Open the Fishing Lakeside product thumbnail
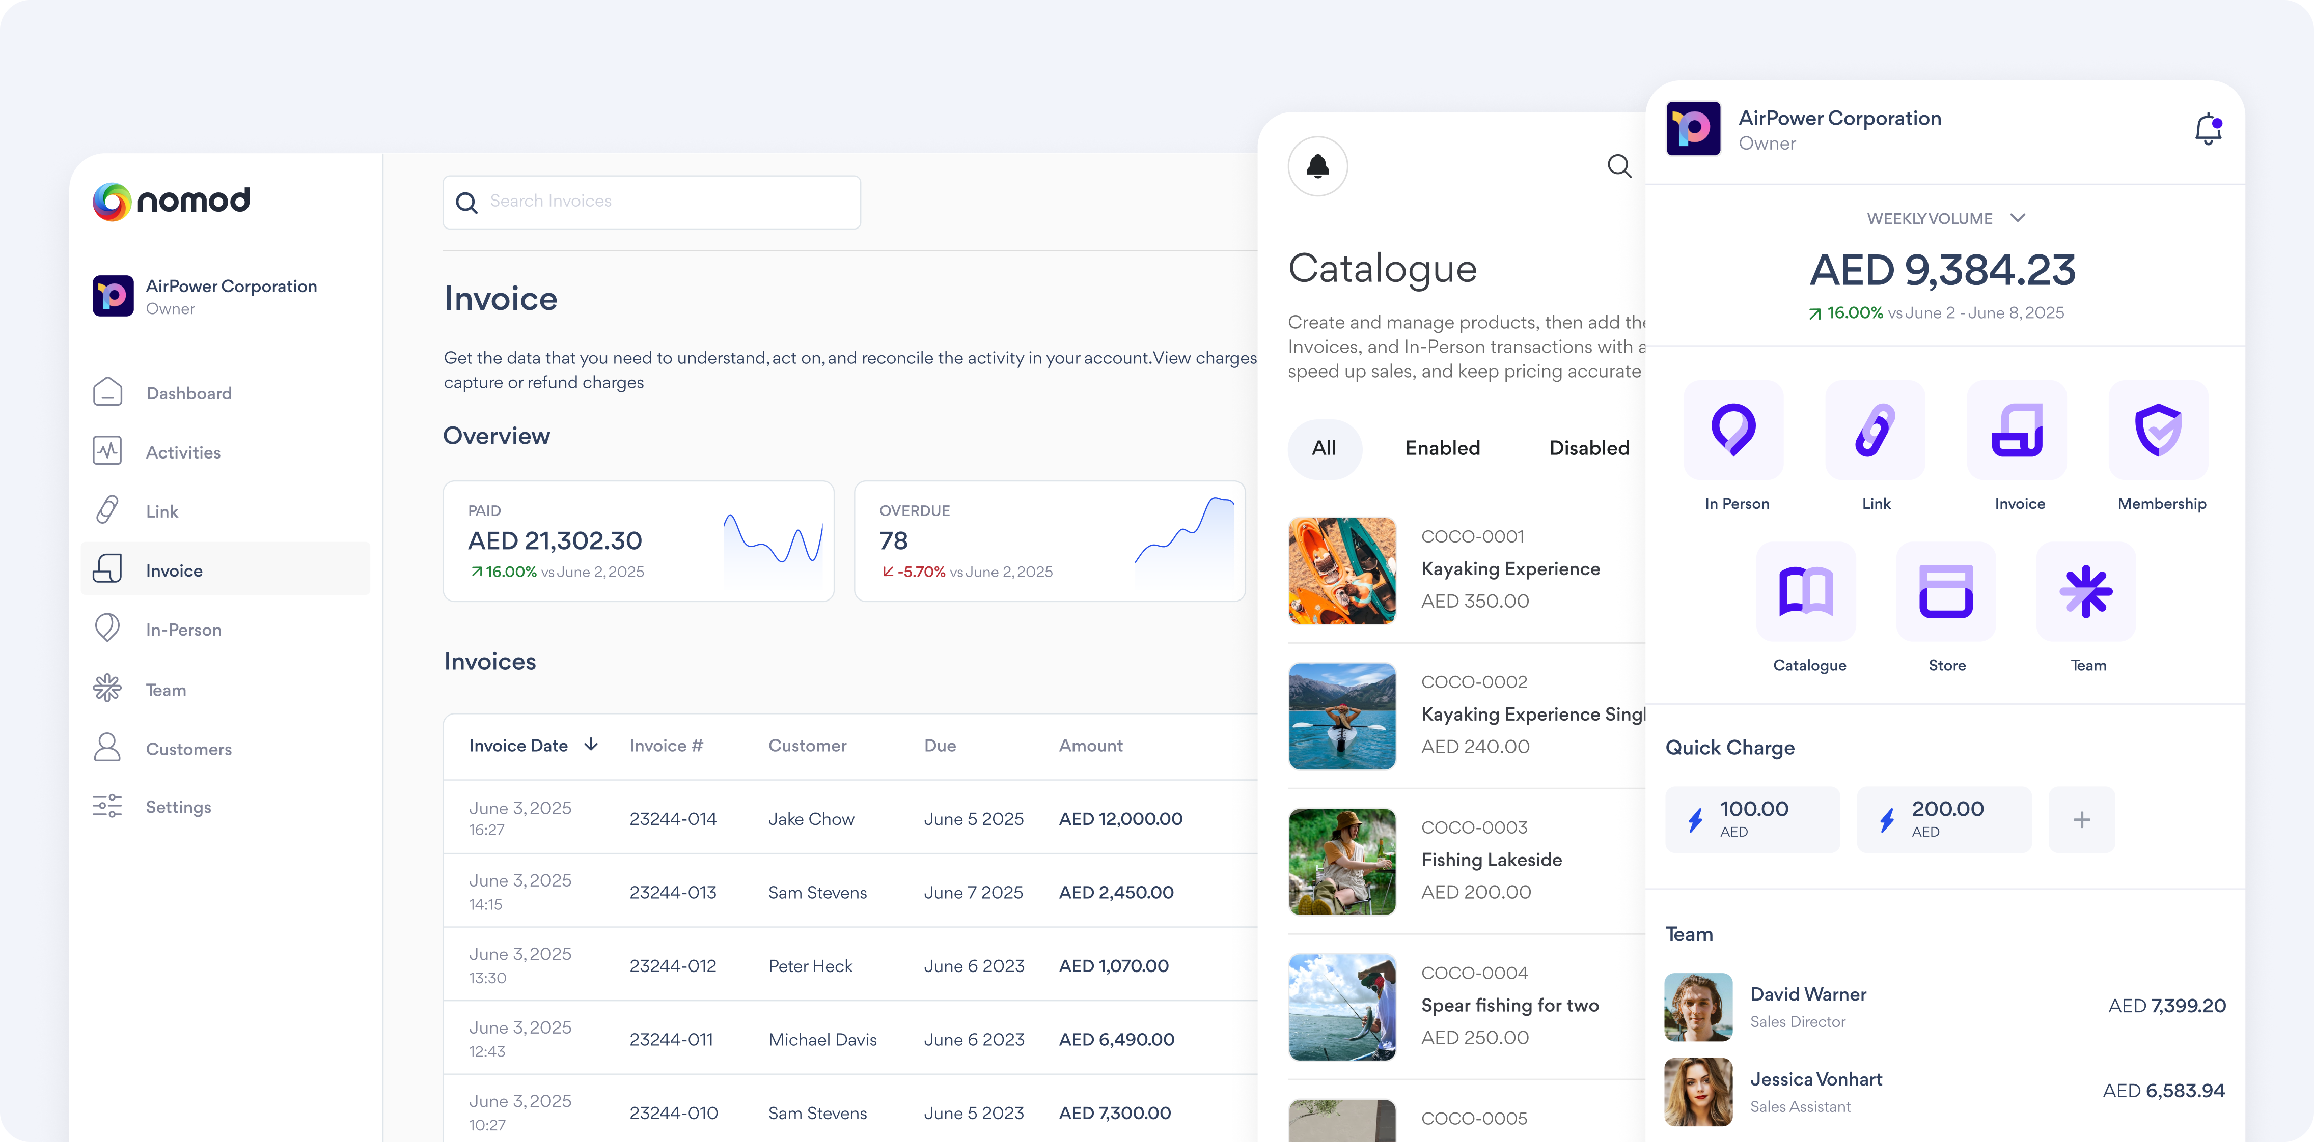 click(x=1342, y=861)
